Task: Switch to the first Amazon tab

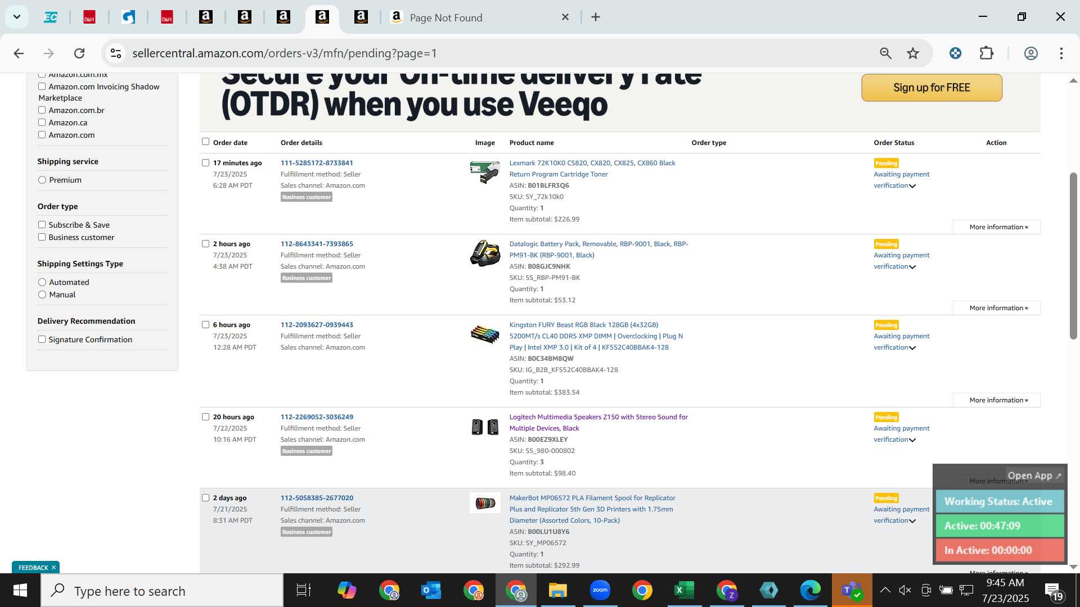Action: tap(206, 17)
